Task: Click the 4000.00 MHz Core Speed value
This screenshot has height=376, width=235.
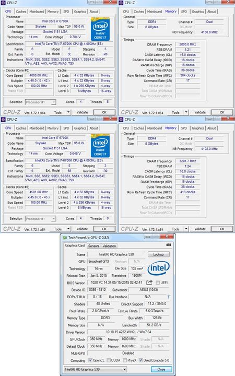Action: coord(39,75)
